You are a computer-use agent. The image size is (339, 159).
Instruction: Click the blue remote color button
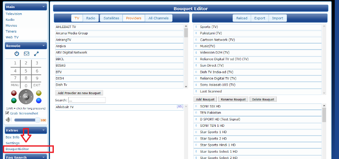(x=39, y=100)
